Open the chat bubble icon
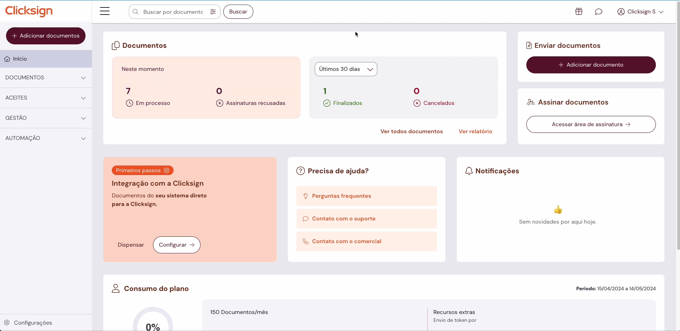The width and height of the screenshot is (680, 331). coord(599,12)
